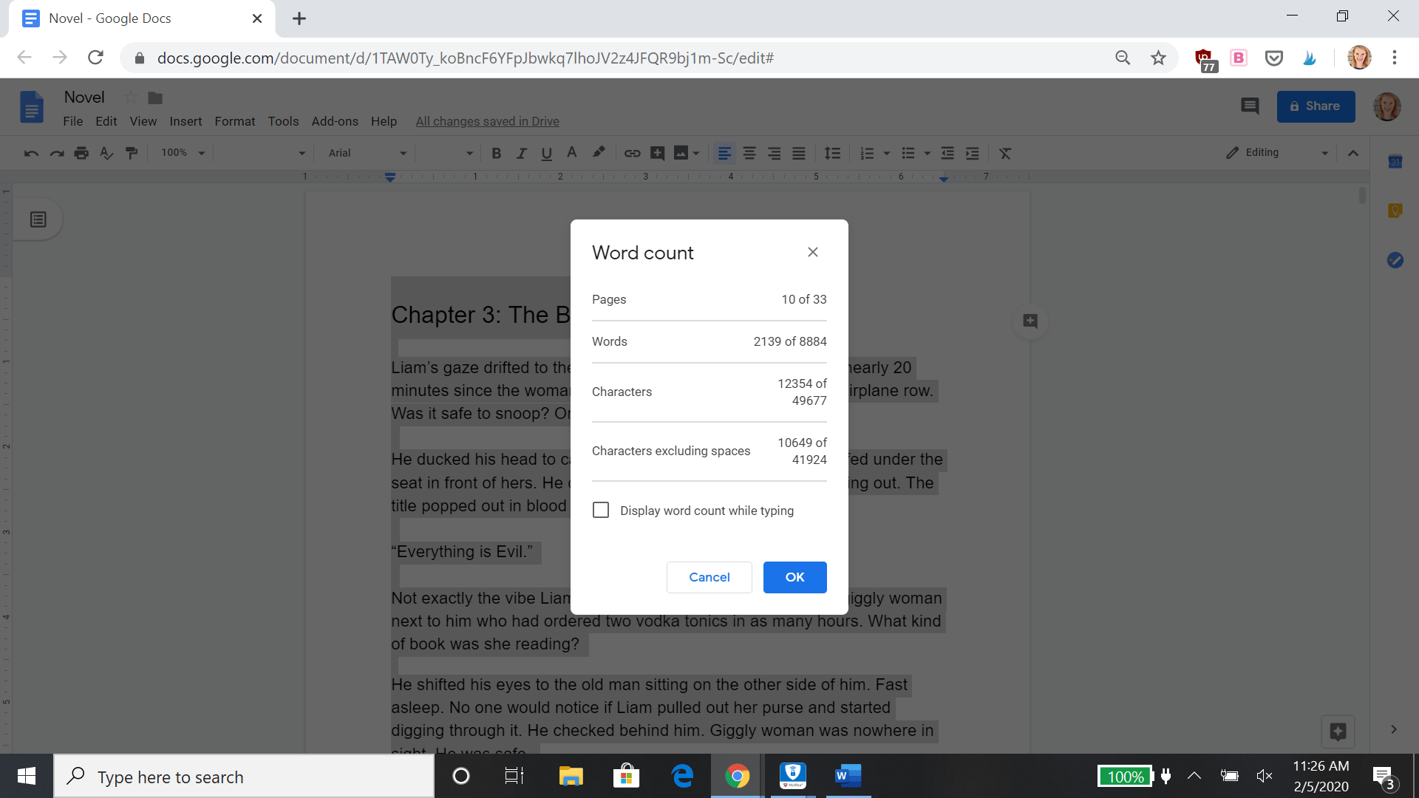Click the link insertion icon

tap(632, 152)
